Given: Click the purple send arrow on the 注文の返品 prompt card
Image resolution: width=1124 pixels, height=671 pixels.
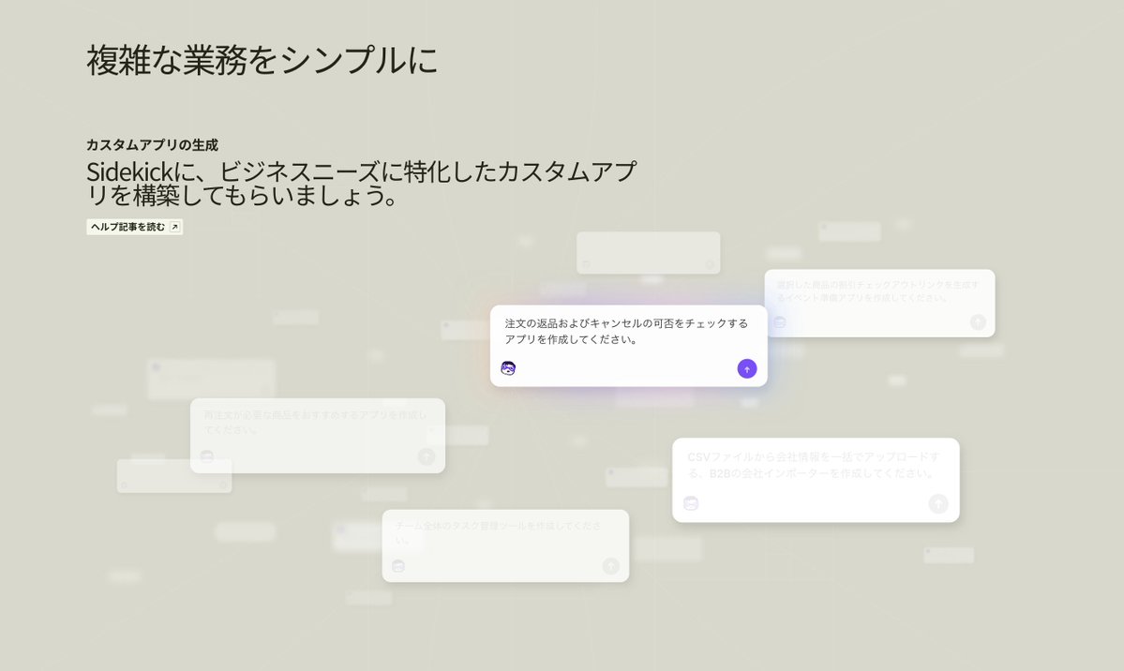Looking at the screenshot, I should 747,368.
